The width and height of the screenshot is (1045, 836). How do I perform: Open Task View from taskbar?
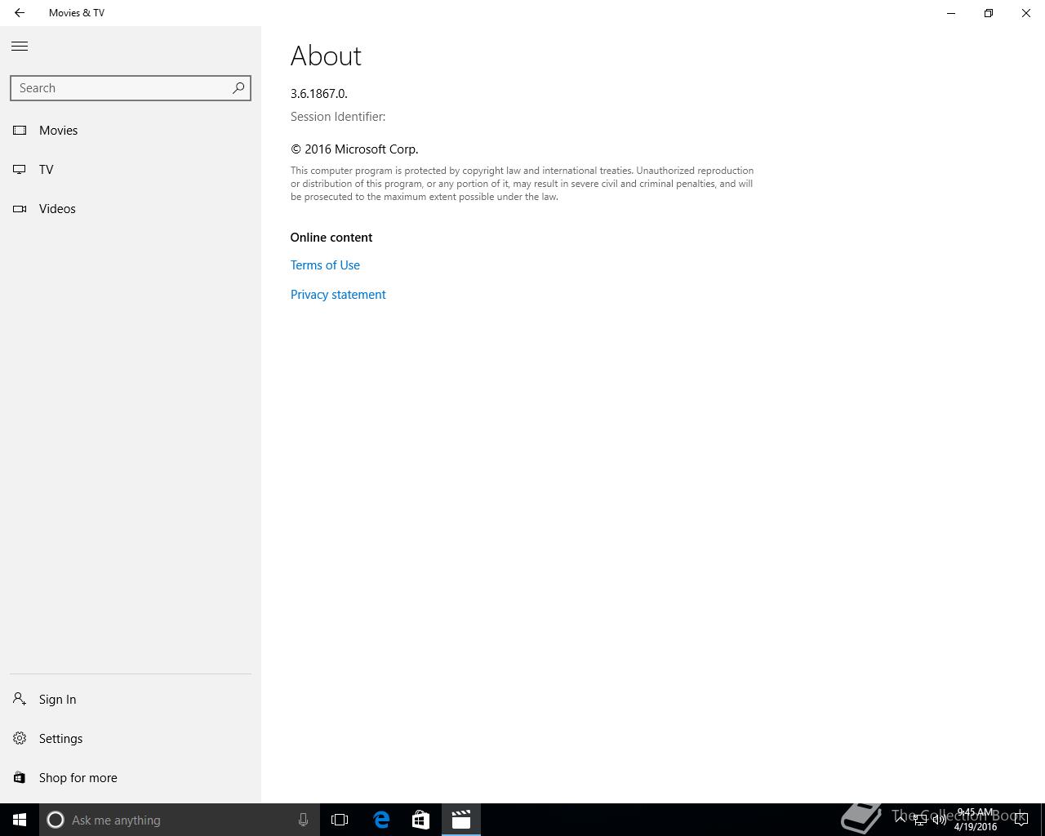pos(340,820)
